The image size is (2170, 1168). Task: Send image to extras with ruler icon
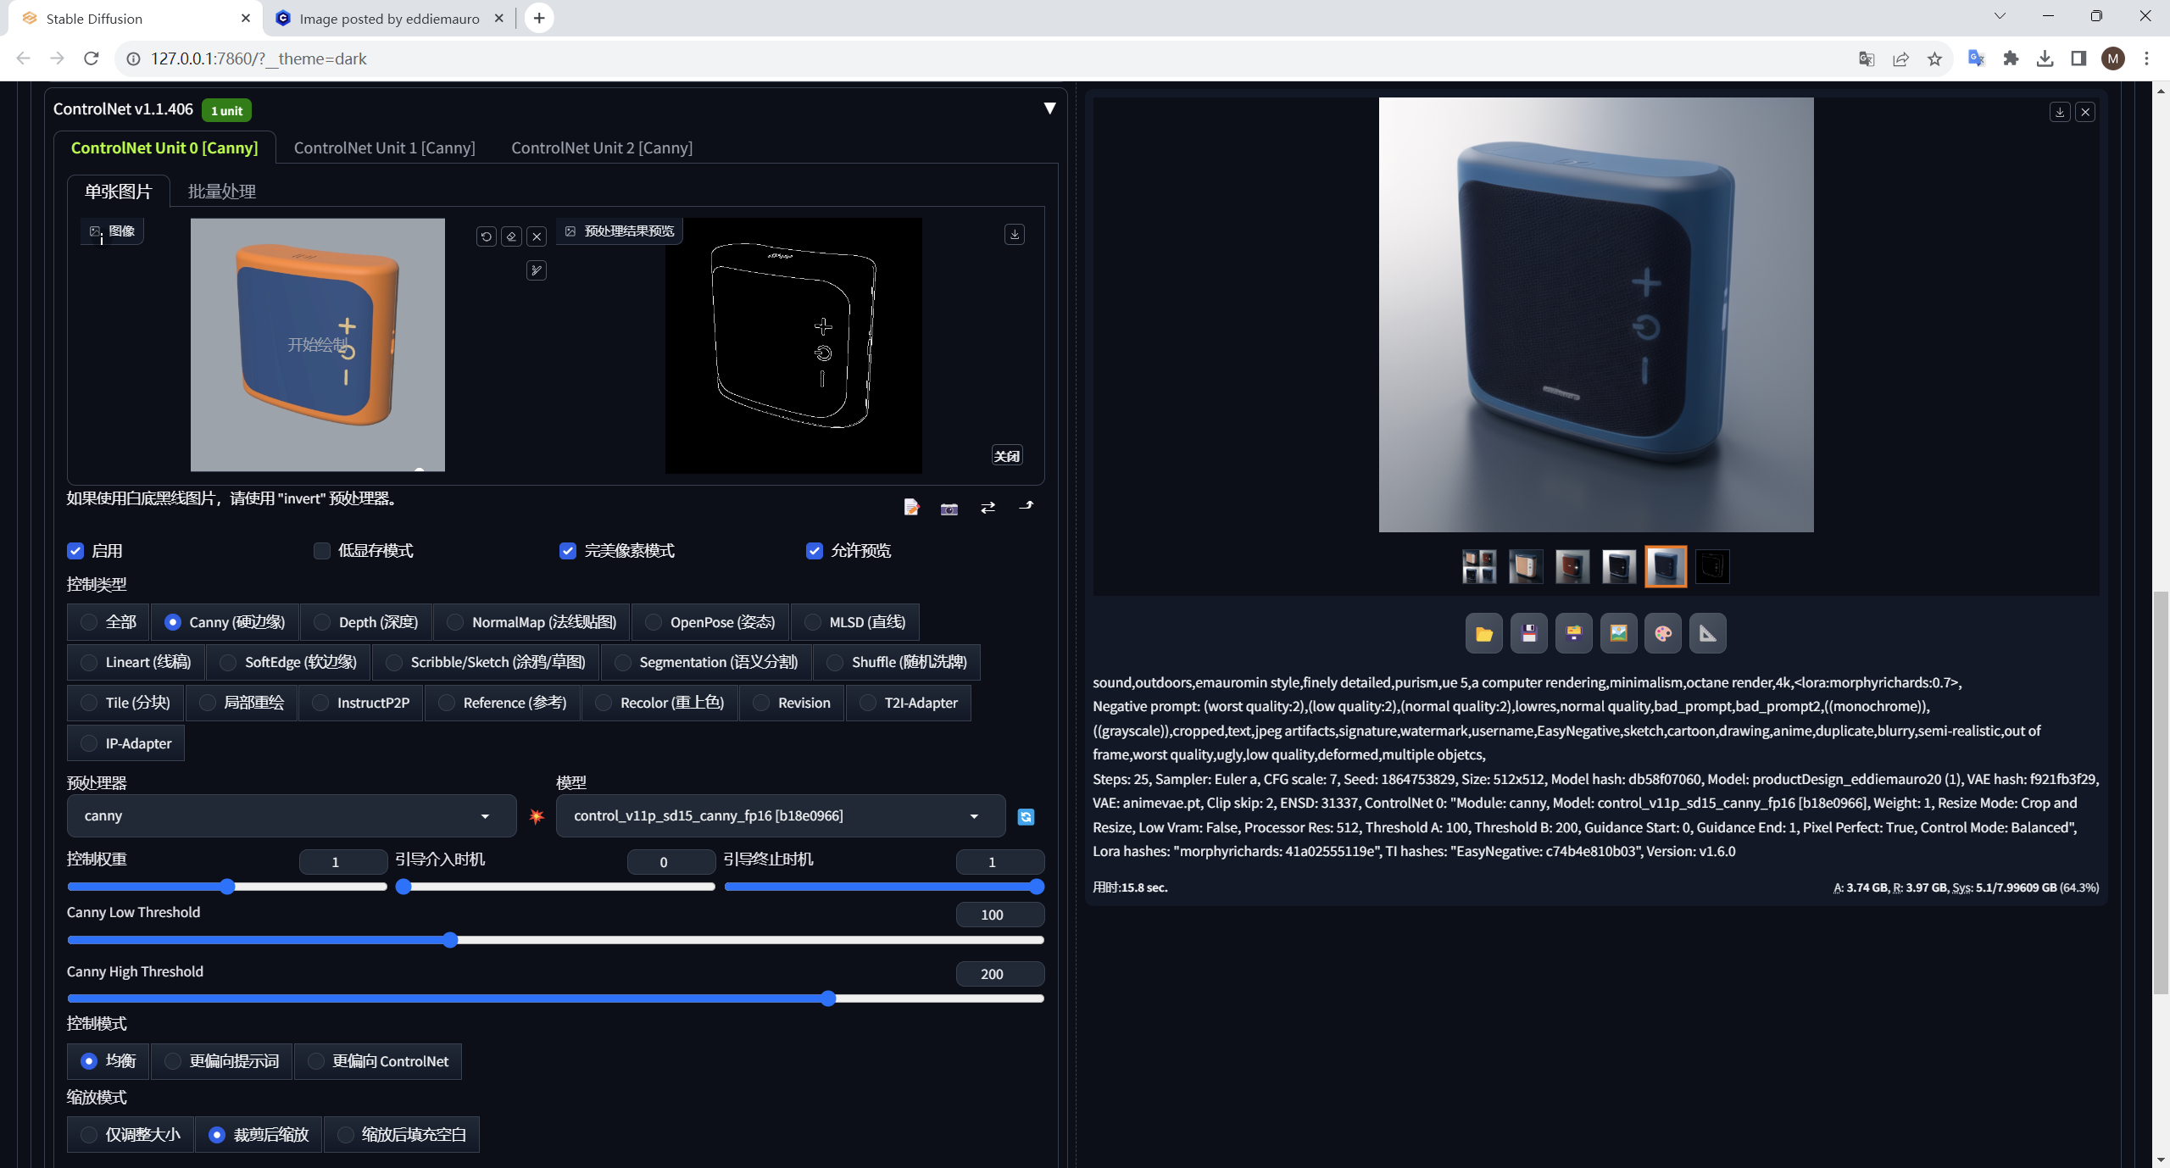tap(1708, 633)
